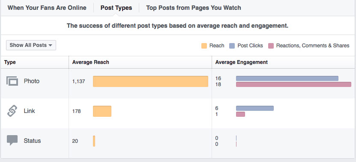Click the Photo post clicks bar

coord(287,78)
